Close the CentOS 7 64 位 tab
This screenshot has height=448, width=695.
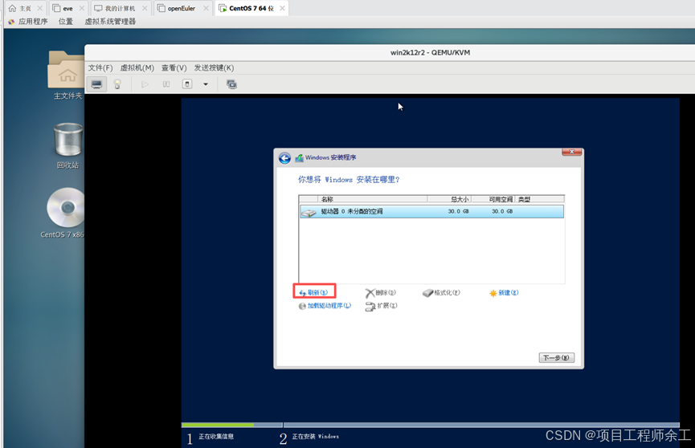(282, 8)
